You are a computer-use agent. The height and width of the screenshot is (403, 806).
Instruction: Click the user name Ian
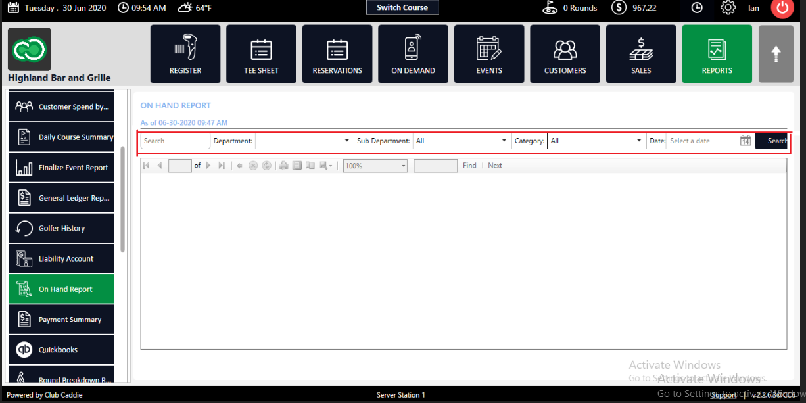(x=753, y=8)
